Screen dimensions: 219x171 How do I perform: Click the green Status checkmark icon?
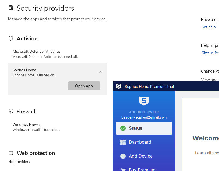[x=123, y=128]
